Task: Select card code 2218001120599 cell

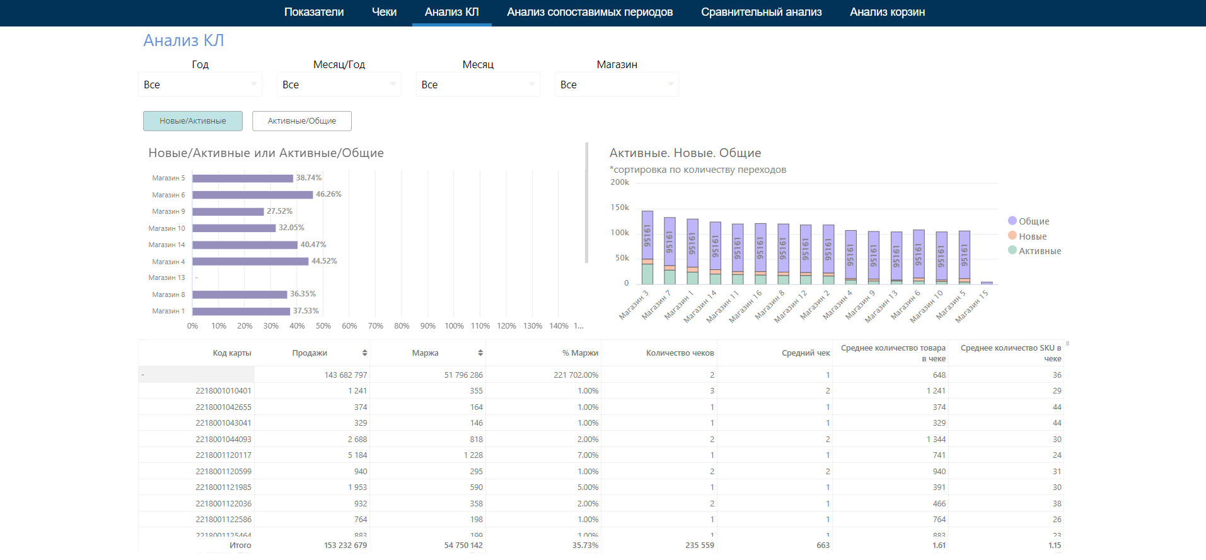Action: [x=197, y=472]
